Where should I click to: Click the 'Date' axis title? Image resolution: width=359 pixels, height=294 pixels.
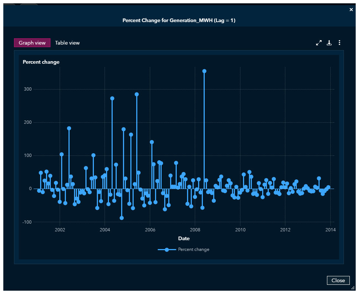pyautogui.click(x=184, y=238)
